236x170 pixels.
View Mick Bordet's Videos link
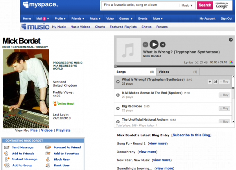47,130
